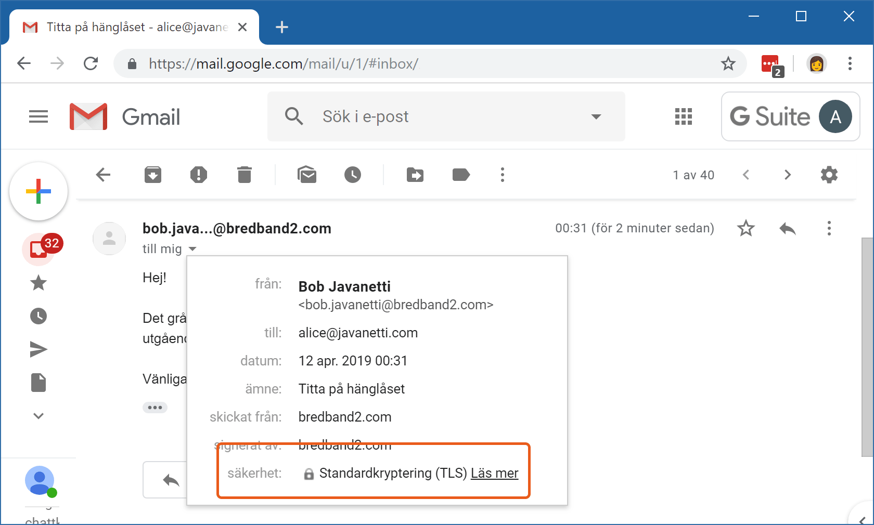
Task: Bookmark this page with star
Action: coord(728,63)
